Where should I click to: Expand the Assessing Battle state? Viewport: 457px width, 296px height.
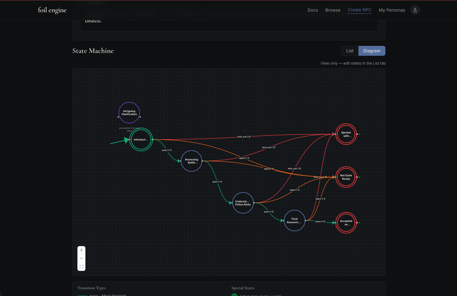click(x=191, y=161)
